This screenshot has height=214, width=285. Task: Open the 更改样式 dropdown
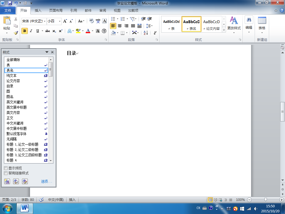[234, 25]
